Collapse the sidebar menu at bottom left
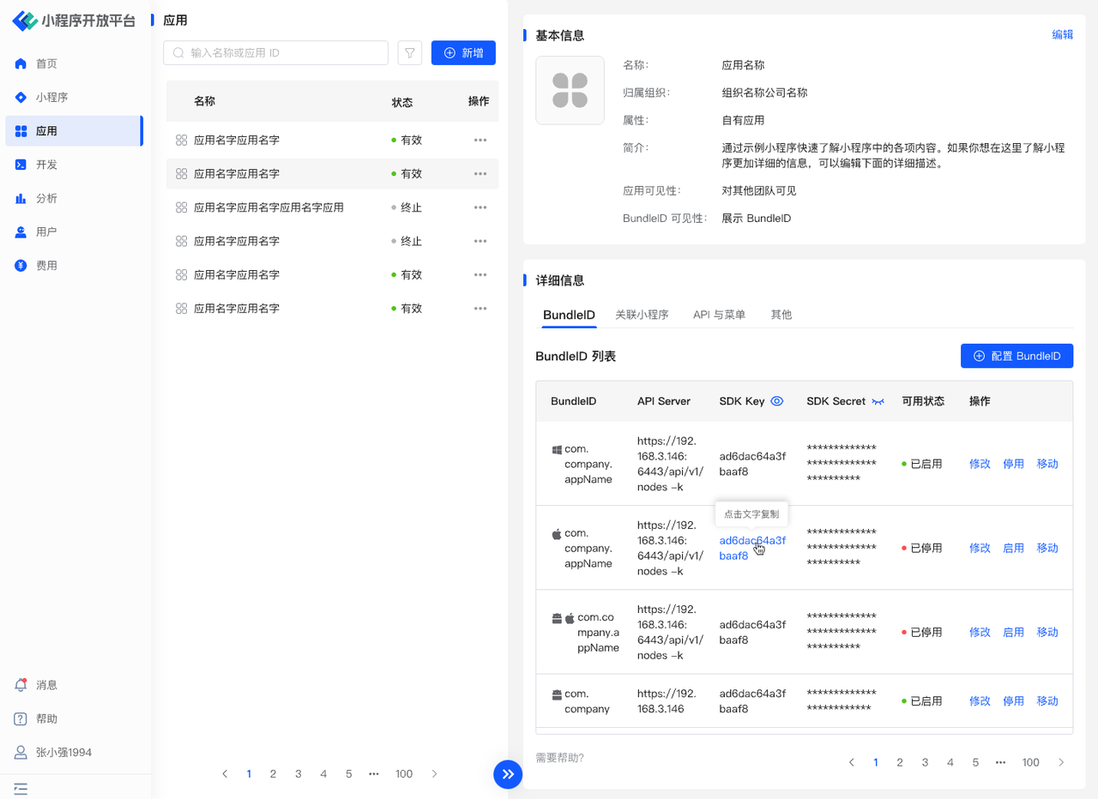This screenshot has width=1098, height=799. [21, 788]
